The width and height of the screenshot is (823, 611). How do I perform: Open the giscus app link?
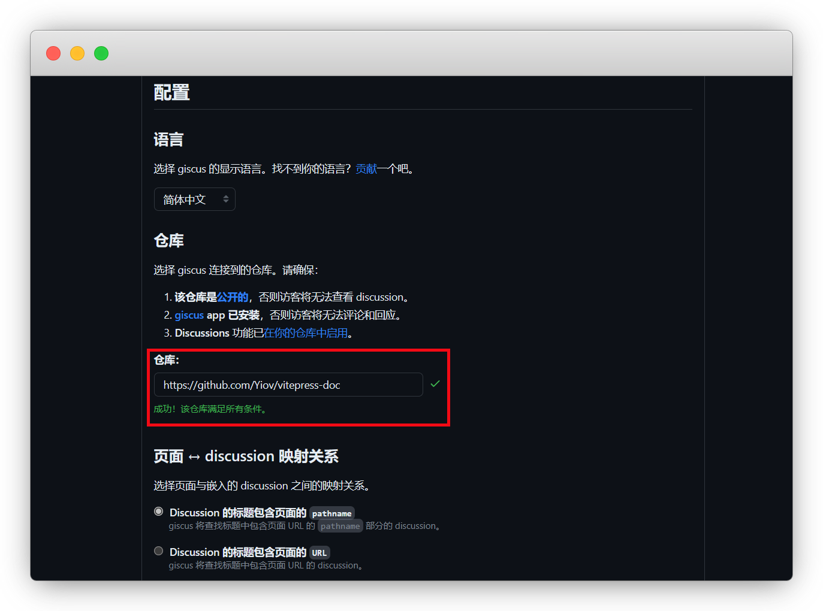(189, 315)
